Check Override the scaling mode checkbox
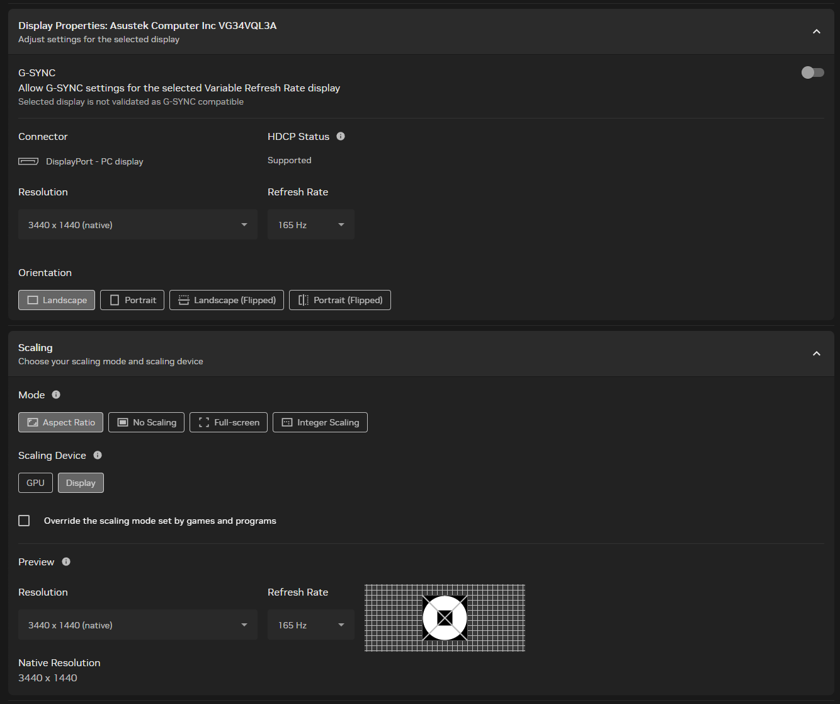 [24, 521]
